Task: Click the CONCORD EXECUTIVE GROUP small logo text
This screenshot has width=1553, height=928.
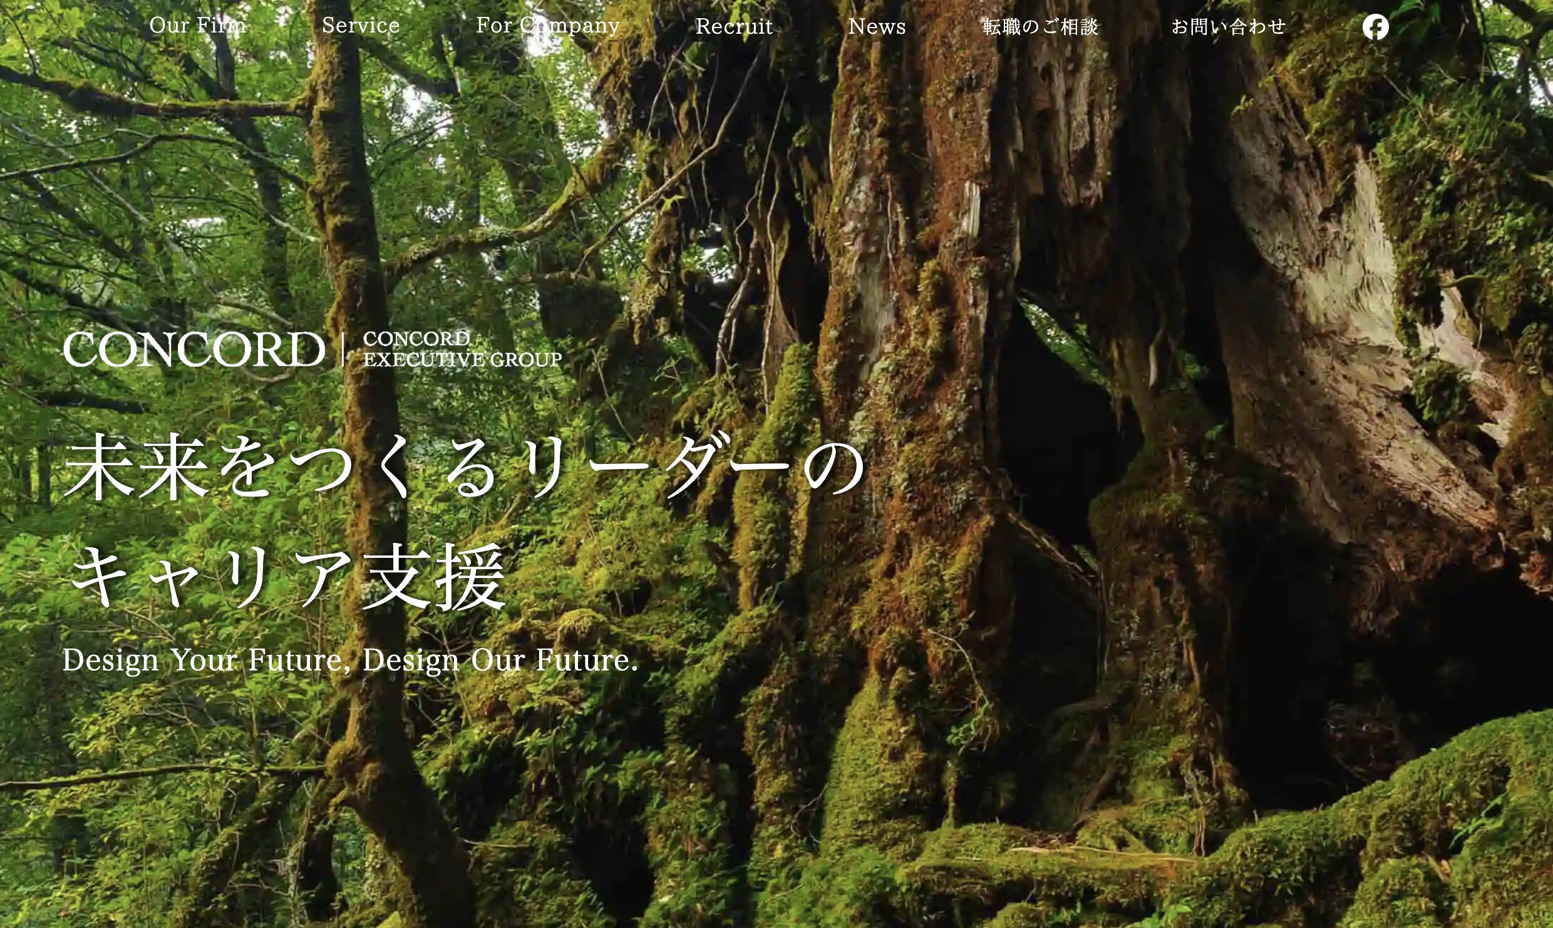Action: (x=462, y=349)
